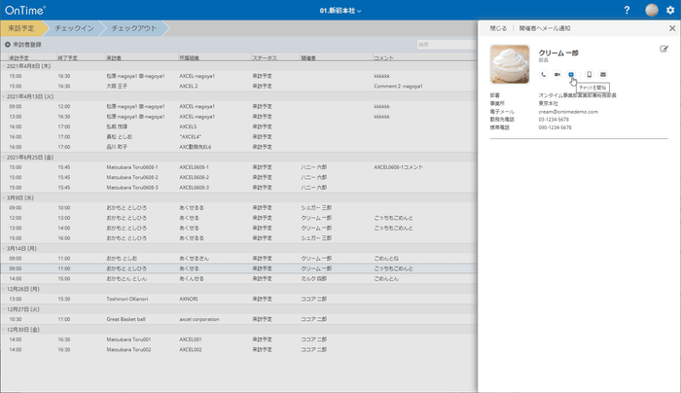The height and width of the screenshot is (393, 681).
Task: Start a video call with クリーム一郎
Action: pos(557,75)
